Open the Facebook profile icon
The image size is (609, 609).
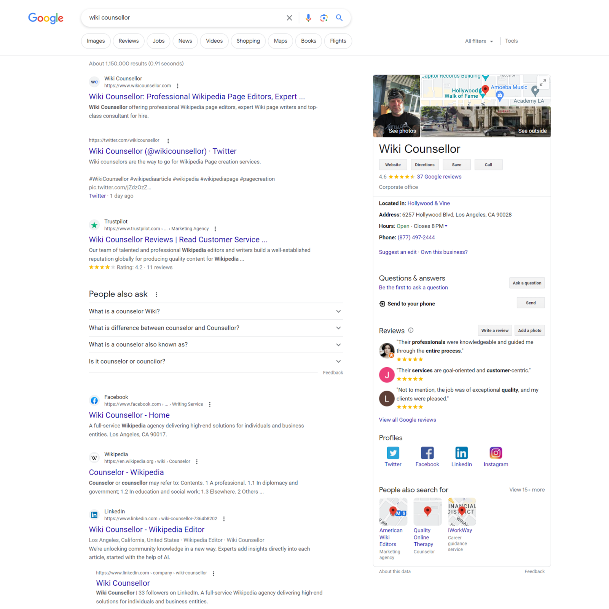(427, 453)
